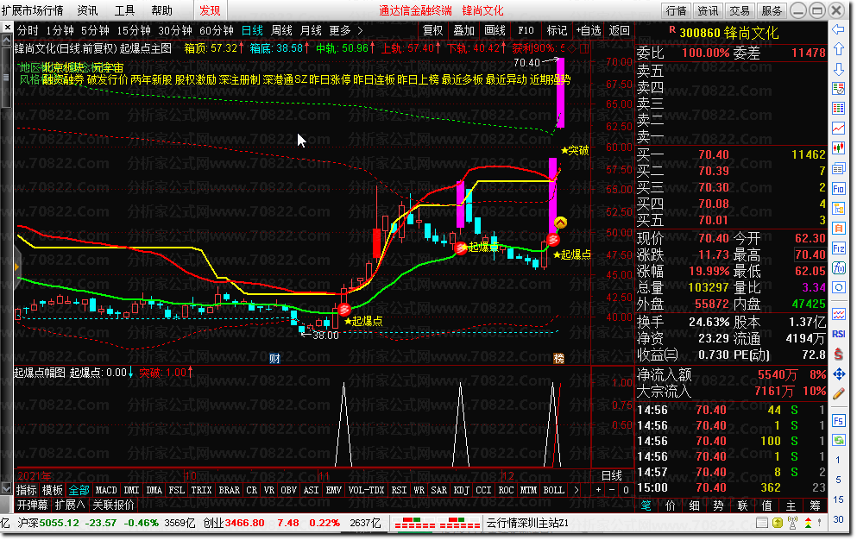Viewport: 857px width, 540px height.
Task: Switch to the 服务 top-right tab
Action: [772, 10]
